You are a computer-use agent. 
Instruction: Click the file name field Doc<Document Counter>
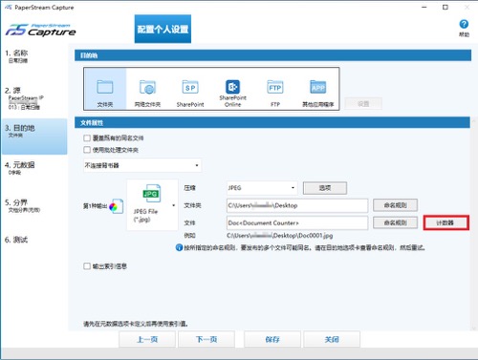tap(297, 222)
